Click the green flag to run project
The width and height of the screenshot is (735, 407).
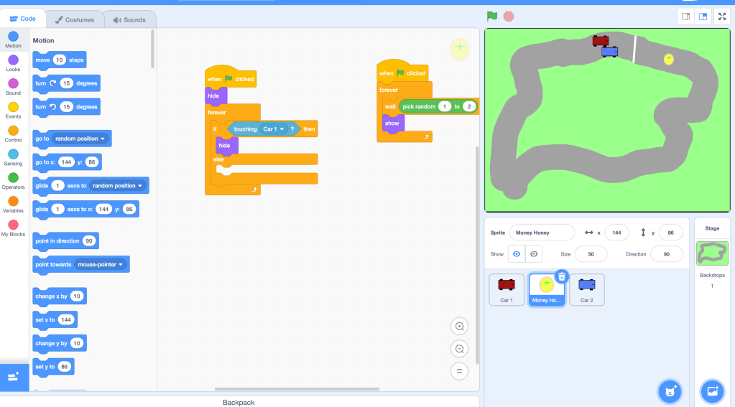[x=492, y=16]
